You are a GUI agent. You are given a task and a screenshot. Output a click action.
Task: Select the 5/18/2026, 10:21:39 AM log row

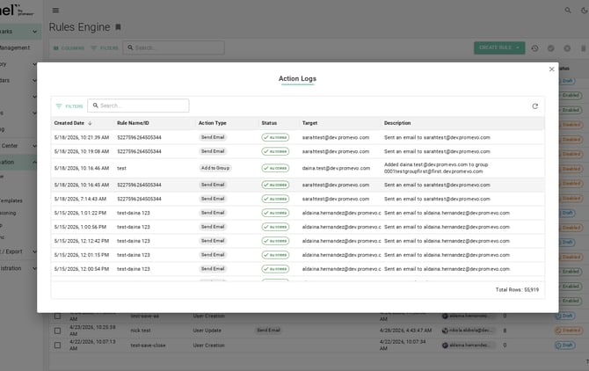coord(297,137)
